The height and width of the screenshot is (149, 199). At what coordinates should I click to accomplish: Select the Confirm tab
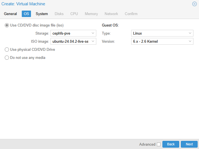pos(131,14)
